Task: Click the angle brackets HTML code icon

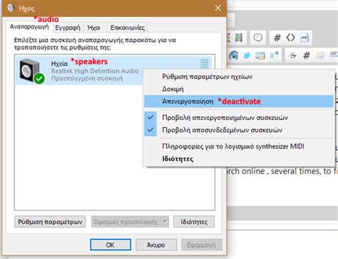Action: point(290,38)
